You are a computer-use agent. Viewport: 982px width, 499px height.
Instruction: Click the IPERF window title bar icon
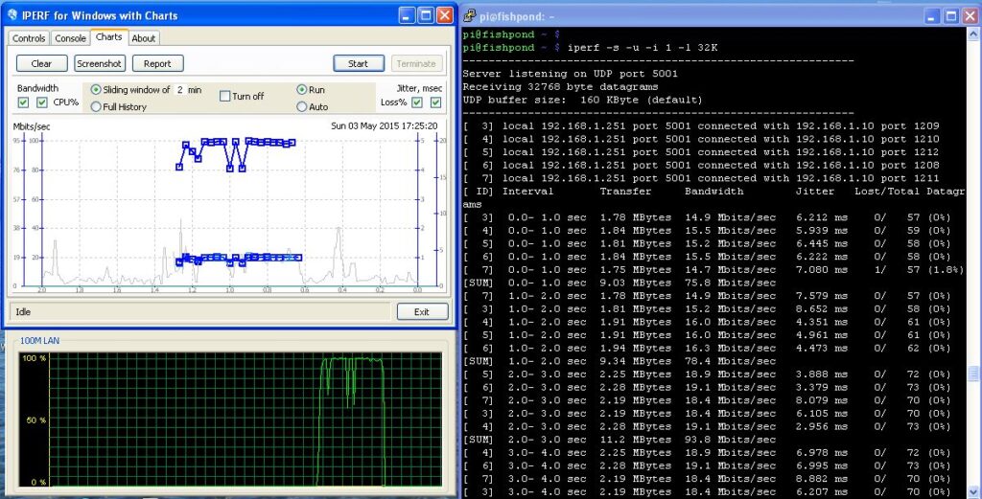click(12, 14)
